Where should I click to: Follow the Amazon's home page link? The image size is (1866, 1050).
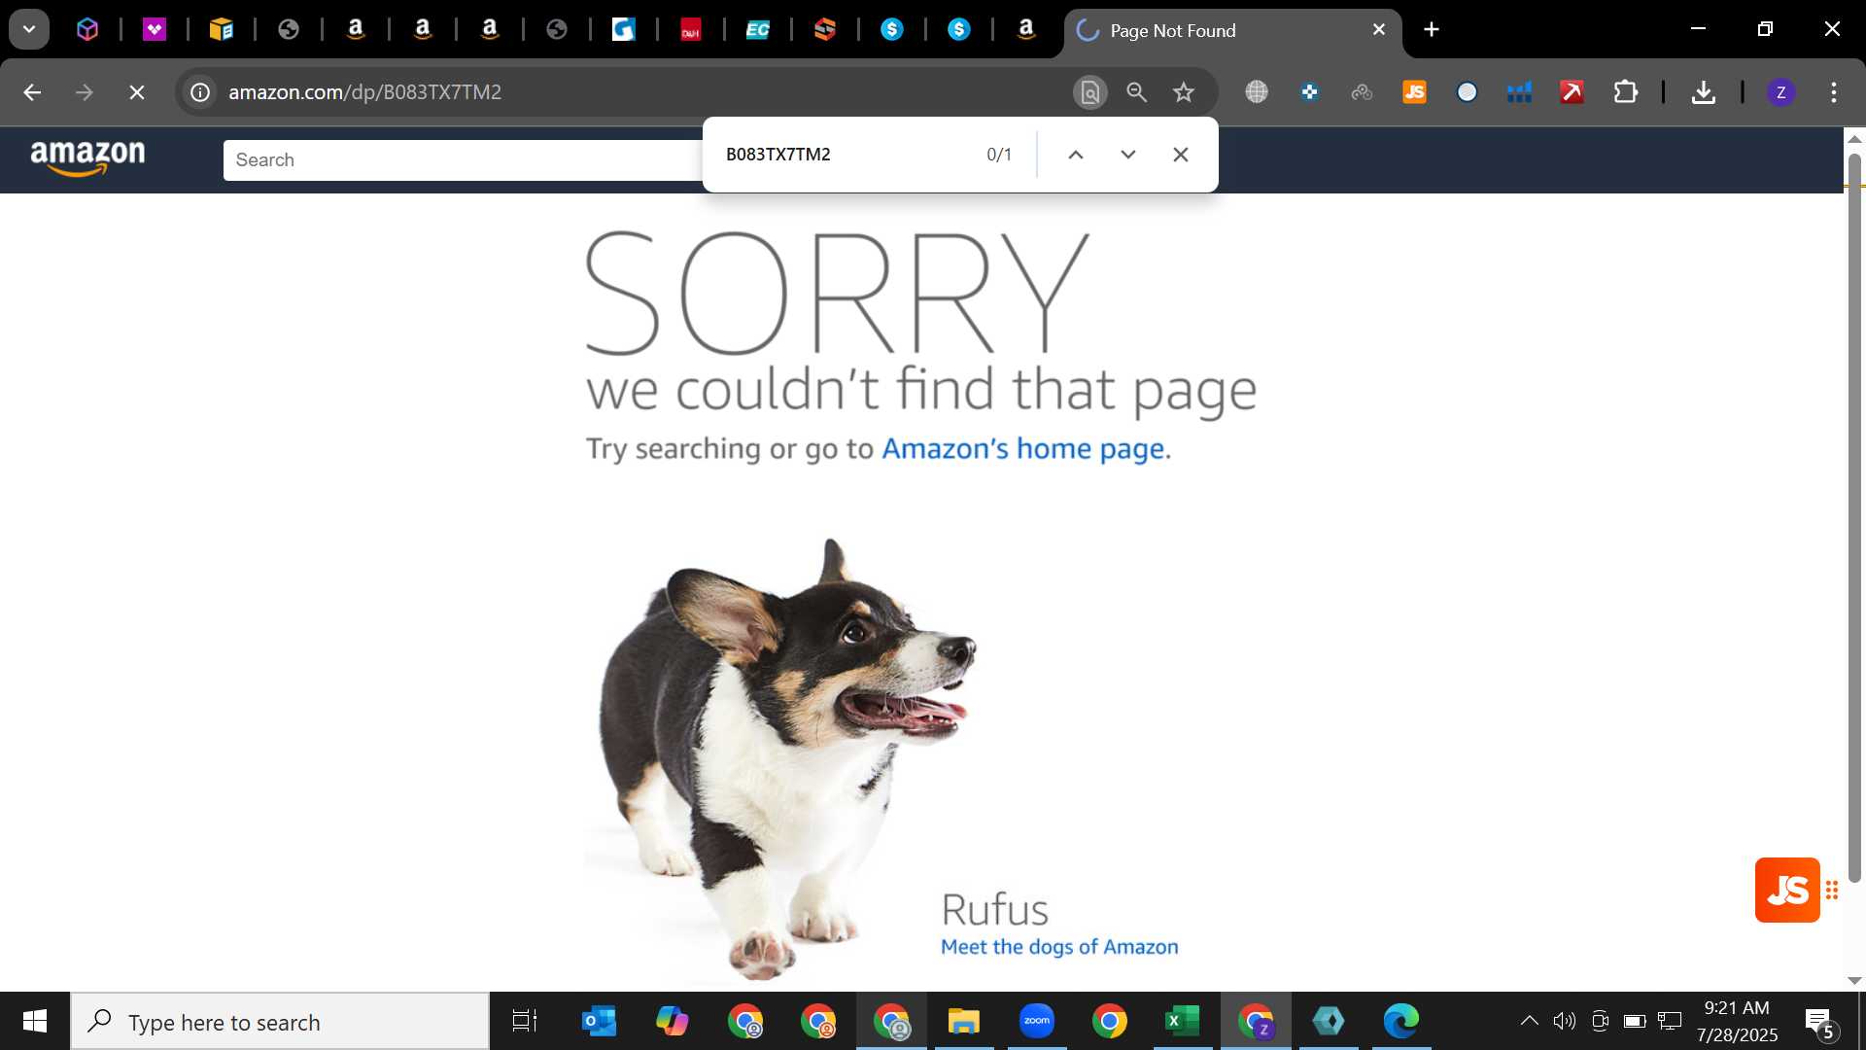click(1022, 448)
